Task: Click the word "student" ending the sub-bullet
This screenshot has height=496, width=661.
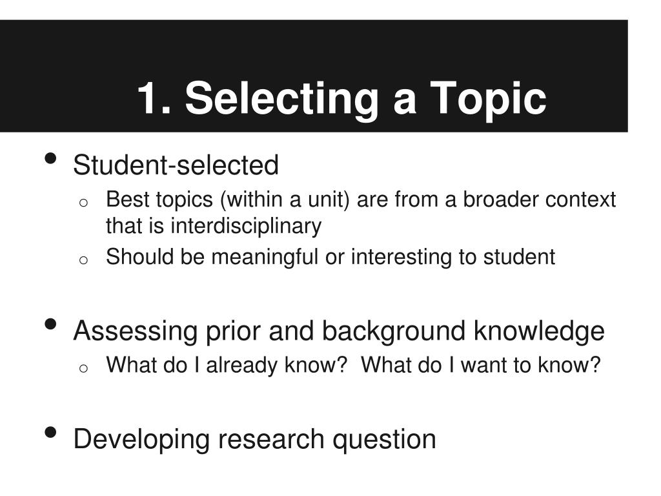Action: 519,257
